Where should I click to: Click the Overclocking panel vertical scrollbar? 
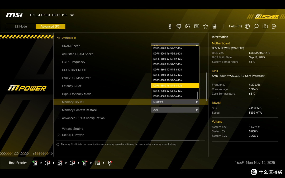point(206,87)
